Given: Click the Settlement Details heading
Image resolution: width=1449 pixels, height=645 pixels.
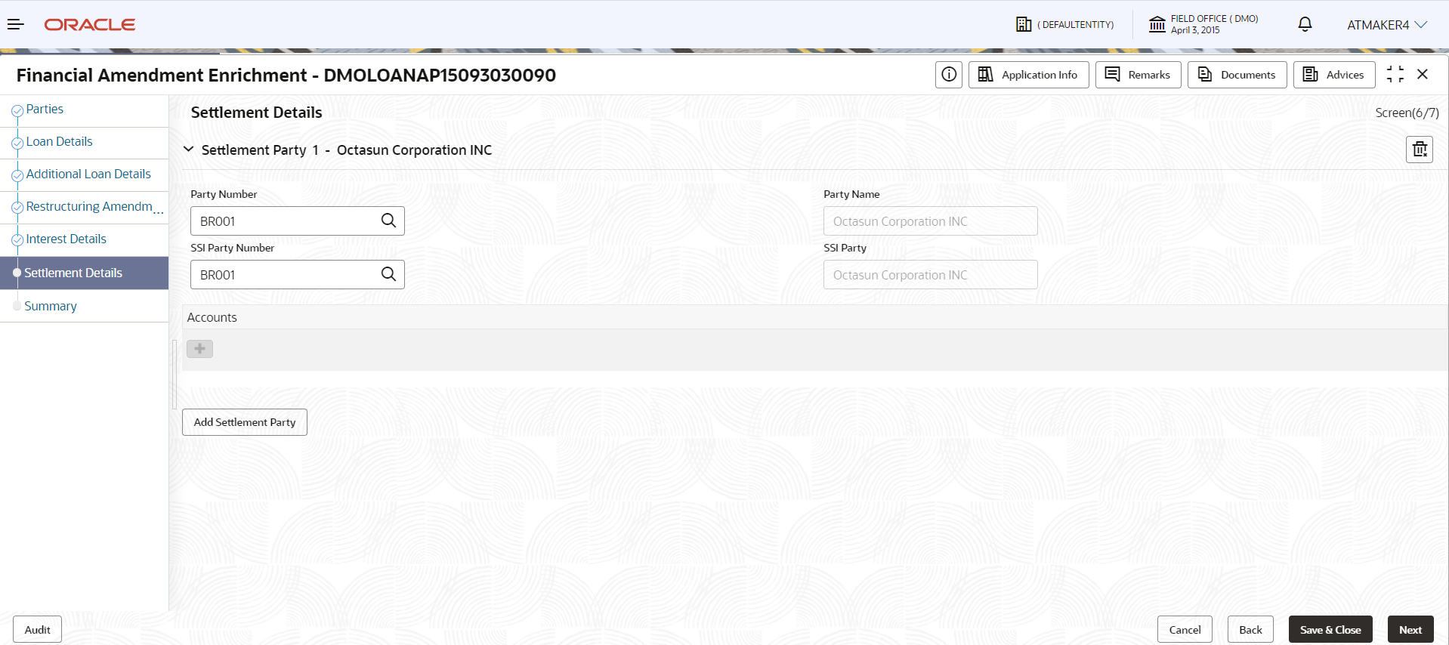Looking at the screenshot, I should [256, 113].
